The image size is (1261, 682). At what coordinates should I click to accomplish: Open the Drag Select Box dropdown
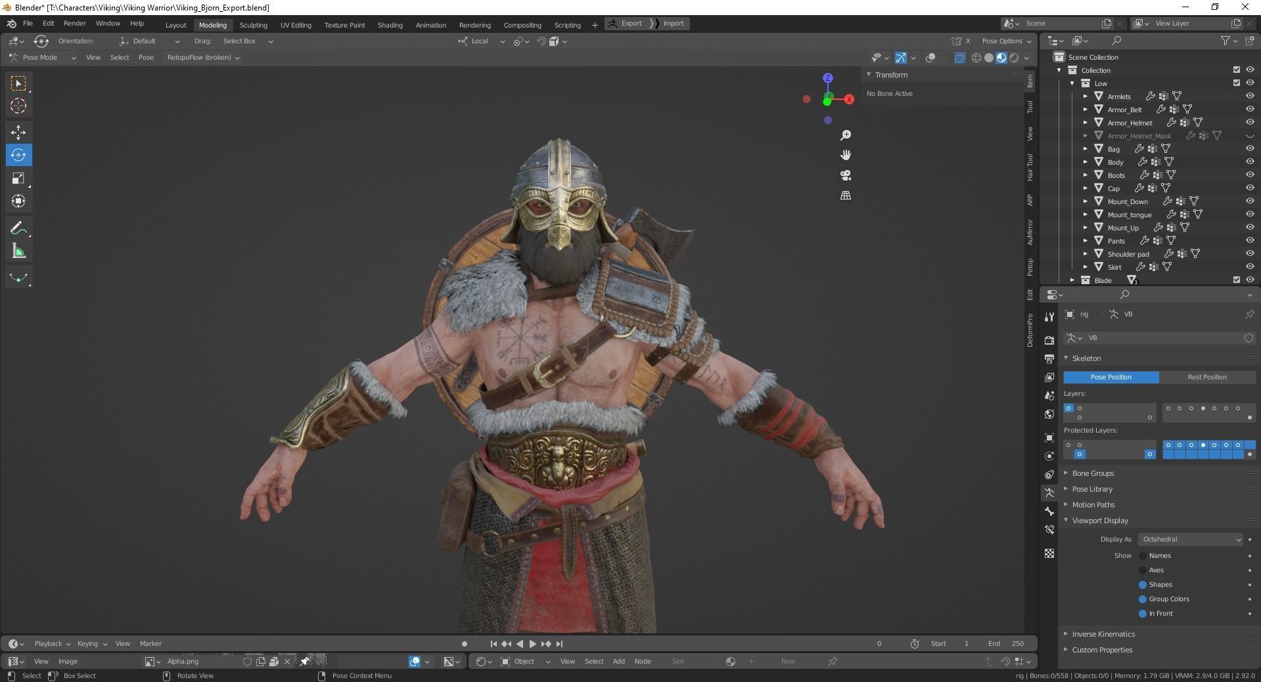[248, 41]
